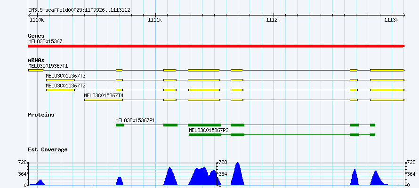Click the red MELO3C015367 gene bar
The height and width of the screenshot is (188, 419).
(x=217, y=46)
